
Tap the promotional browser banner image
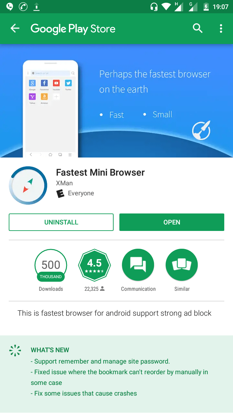coord(116,101)
